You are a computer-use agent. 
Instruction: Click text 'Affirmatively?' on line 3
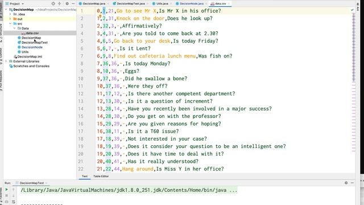(x=142, y=26)
